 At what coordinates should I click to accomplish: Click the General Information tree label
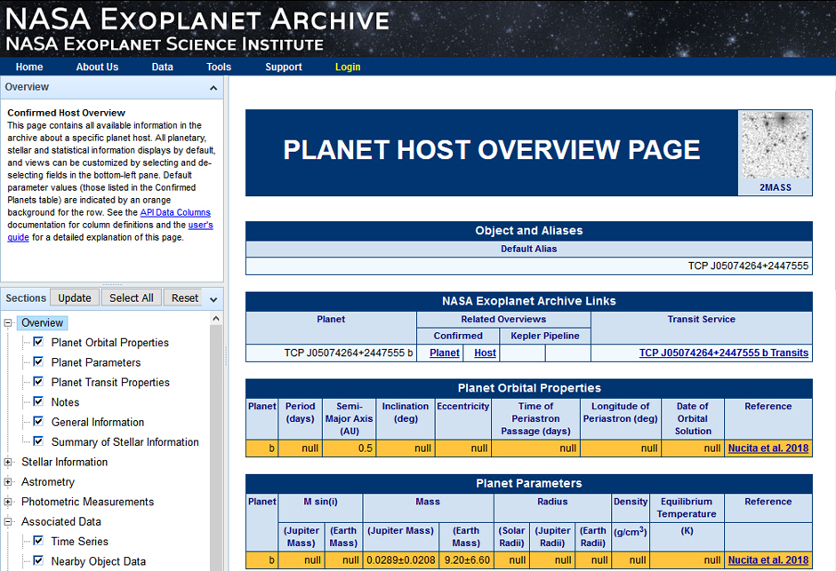(98, 422)
